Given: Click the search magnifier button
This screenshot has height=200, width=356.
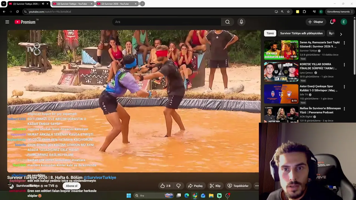Looking at the screenshot, I should (x=228, y=22).
